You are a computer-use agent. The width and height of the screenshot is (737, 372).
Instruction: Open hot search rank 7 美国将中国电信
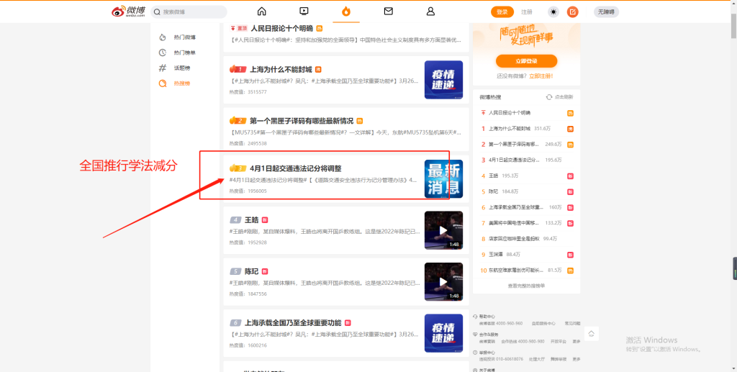click(x=514, y=223)
